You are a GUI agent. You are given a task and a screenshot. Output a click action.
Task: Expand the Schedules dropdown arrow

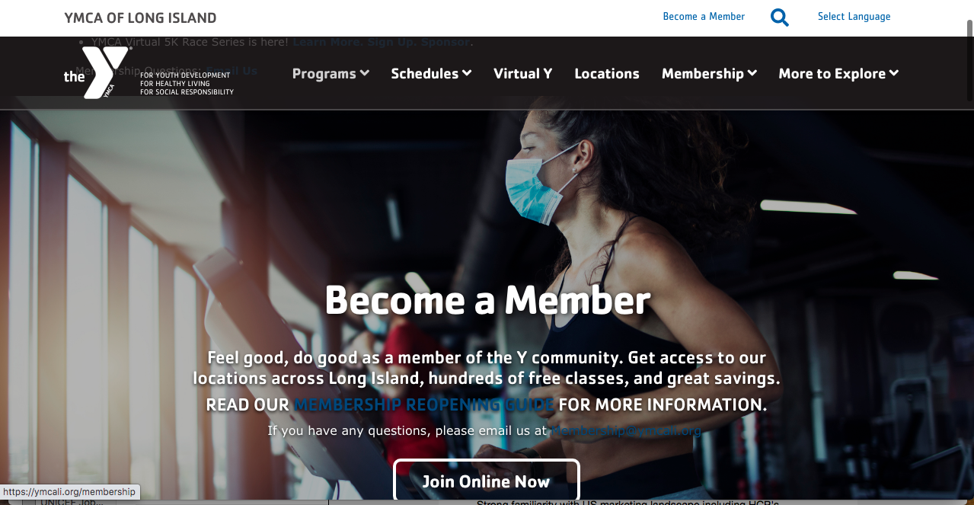(x=467, y=73)
